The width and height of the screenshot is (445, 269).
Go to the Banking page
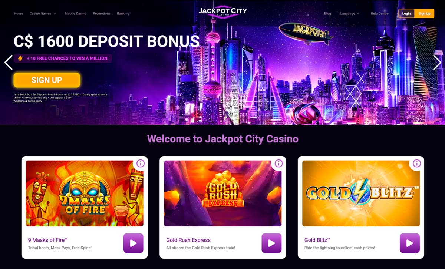point(123,14)
